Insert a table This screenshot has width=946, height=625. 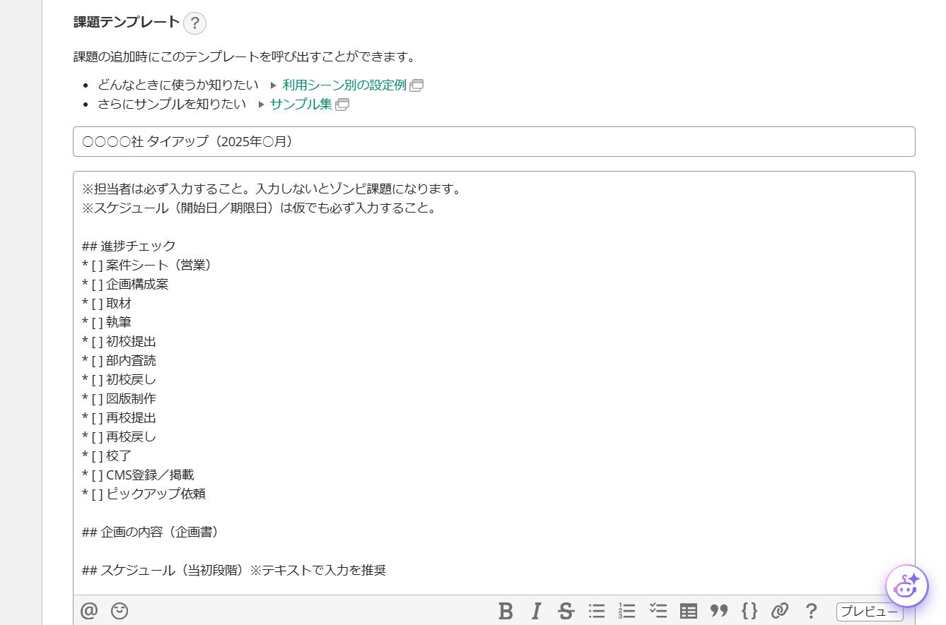(x=689, y=611)
